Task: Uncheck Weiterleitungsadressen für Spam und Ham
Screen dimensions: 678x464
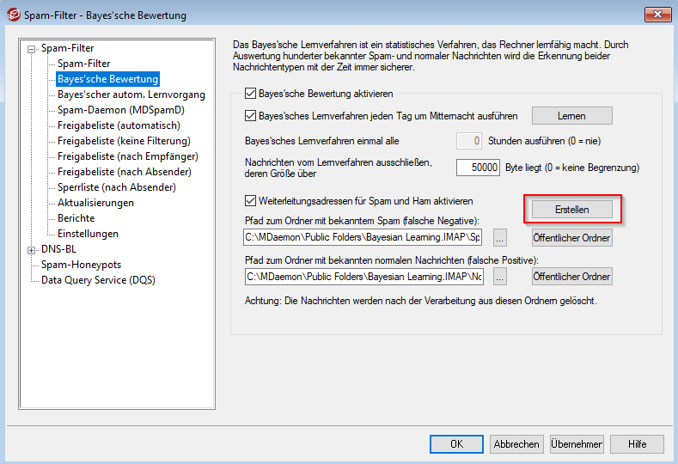Action: pos(251,201)
